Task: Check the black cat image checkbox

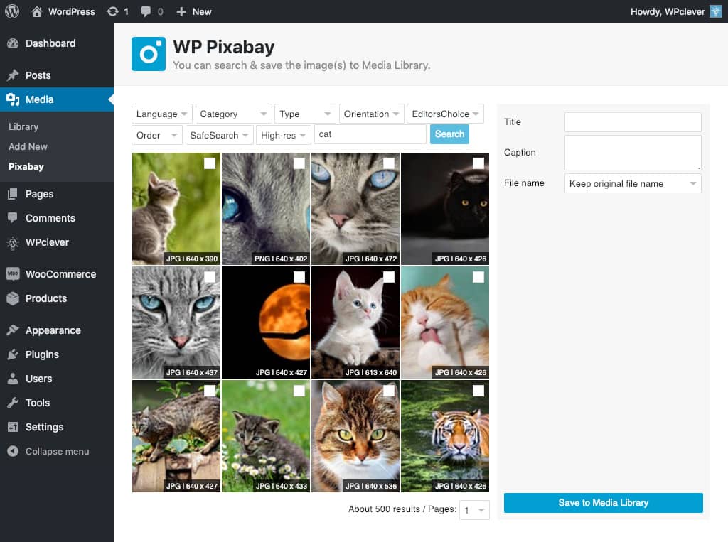Action: click(x=478, y=163)
